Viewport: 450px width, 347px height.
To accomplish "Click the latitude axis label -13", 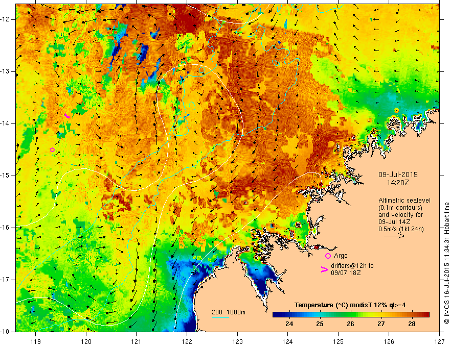I will 6,71.
